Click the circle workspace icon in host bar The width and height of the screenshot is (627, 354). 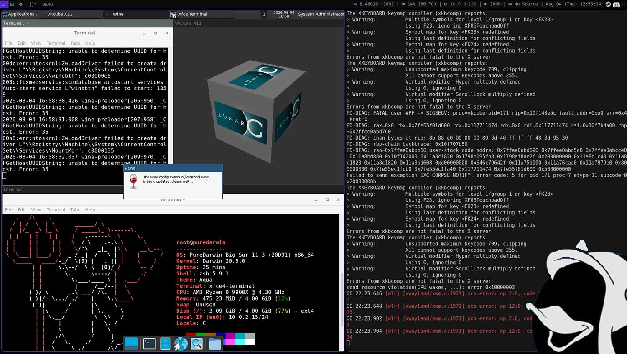21,4
